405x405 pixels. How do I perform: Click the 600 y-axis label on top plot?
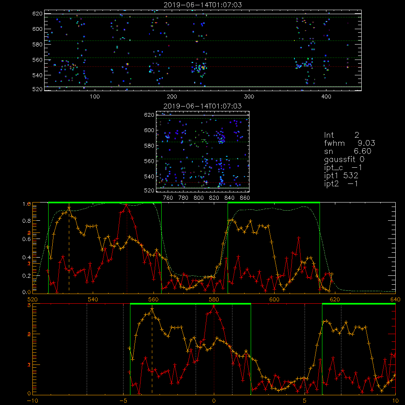click(x=37, y=29)
